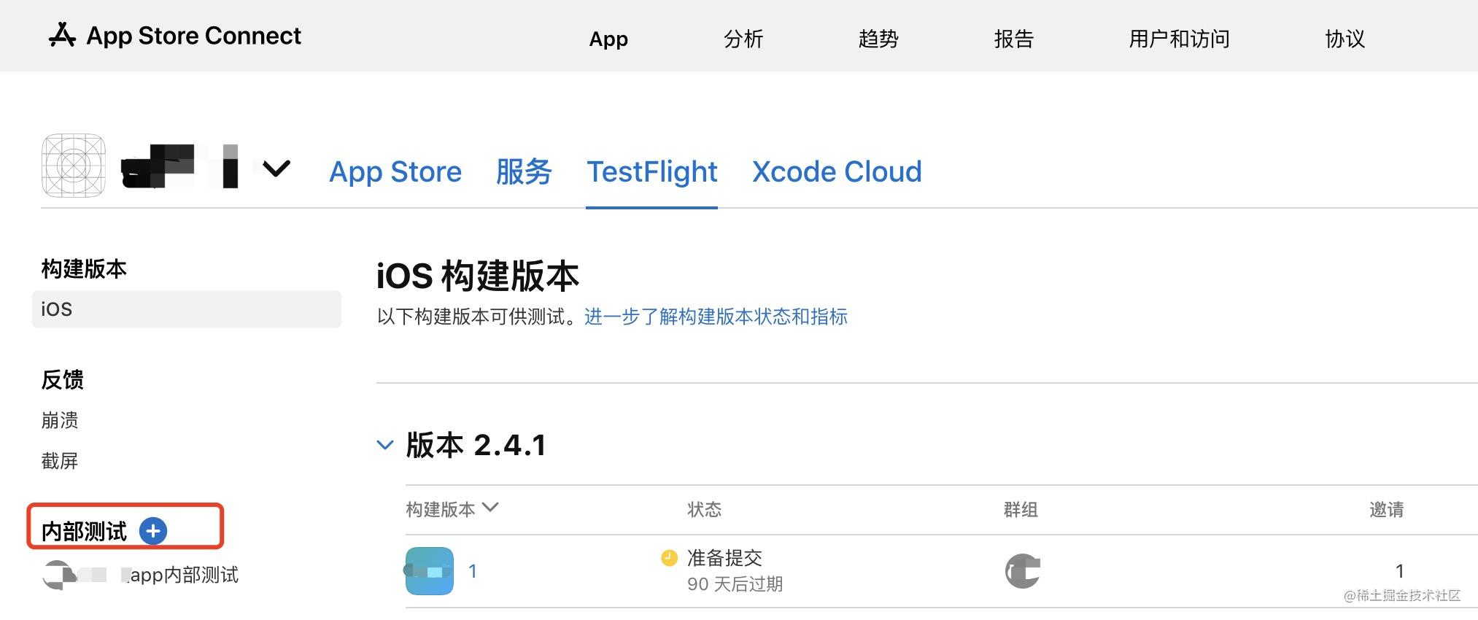
Task: Select 分析 in the top navigation
Action: (743, 39)
